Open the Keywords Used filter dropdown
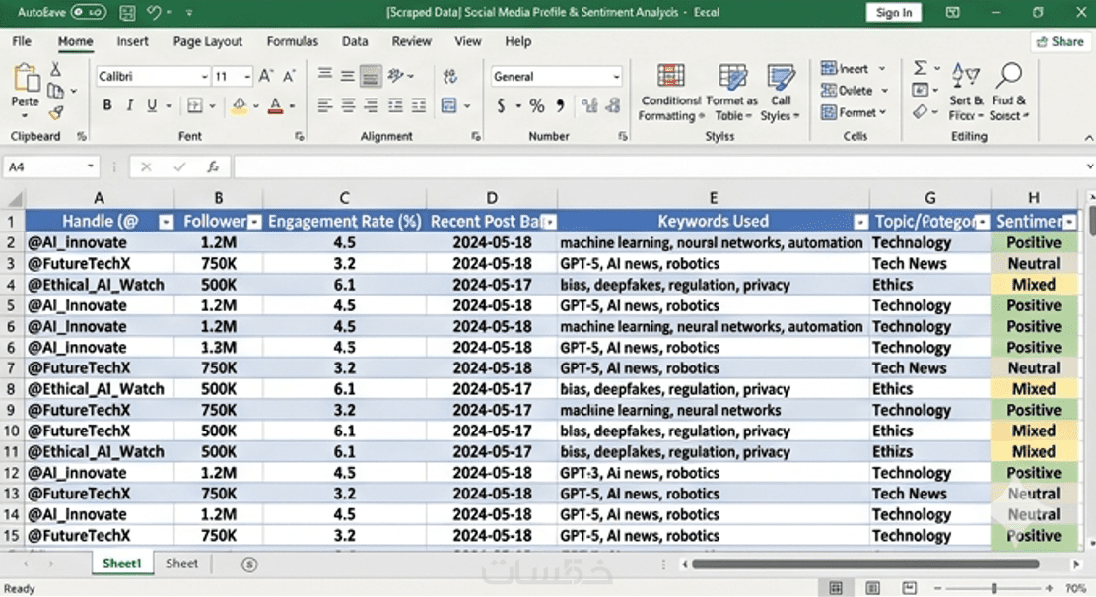The width and height of the screenshot is (1096, 597). click(860, 222)
